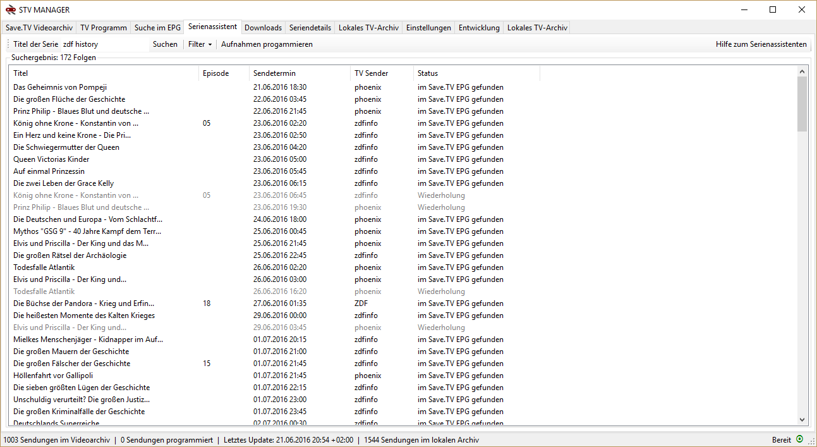This screenshot has height=447, width=817.
Task: Click the Status column header
Action: (428, 73)
